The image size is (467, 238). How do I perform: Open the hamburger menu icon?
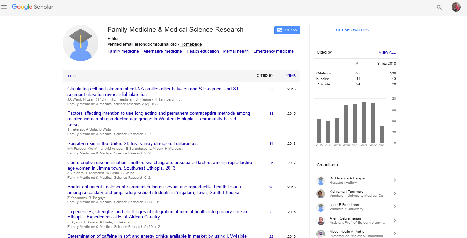tap(4, 7)
